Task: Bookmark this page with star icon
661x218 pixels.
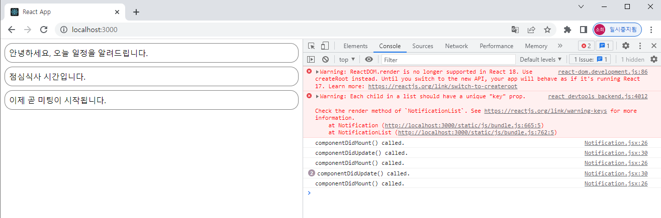Action: (x=547, y=30)
